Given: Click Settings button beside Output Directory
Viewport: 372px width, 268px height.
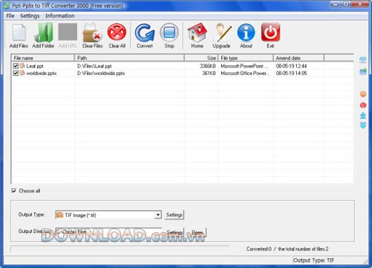Looking at the screenshot, I should click(175, 232).
